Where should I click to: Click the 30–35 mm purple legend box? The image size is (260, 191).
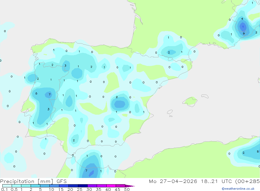click(92, 186)
